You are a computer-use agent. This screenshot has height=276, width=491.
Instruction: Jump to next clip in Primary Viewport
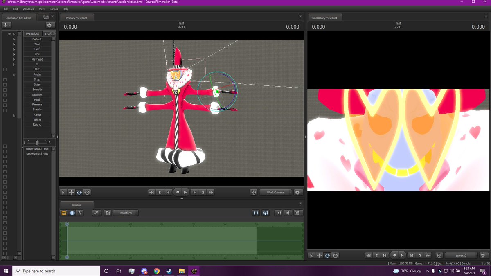coord(195,192)
